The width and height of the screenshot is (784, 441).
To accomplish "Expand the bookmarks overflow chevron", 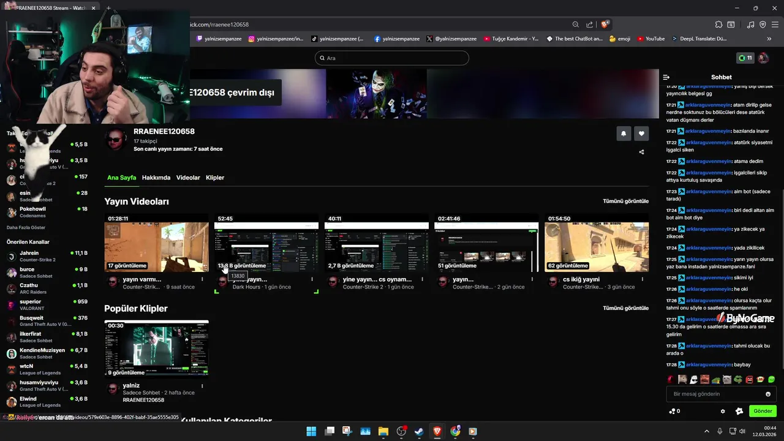I will [769, 39].
